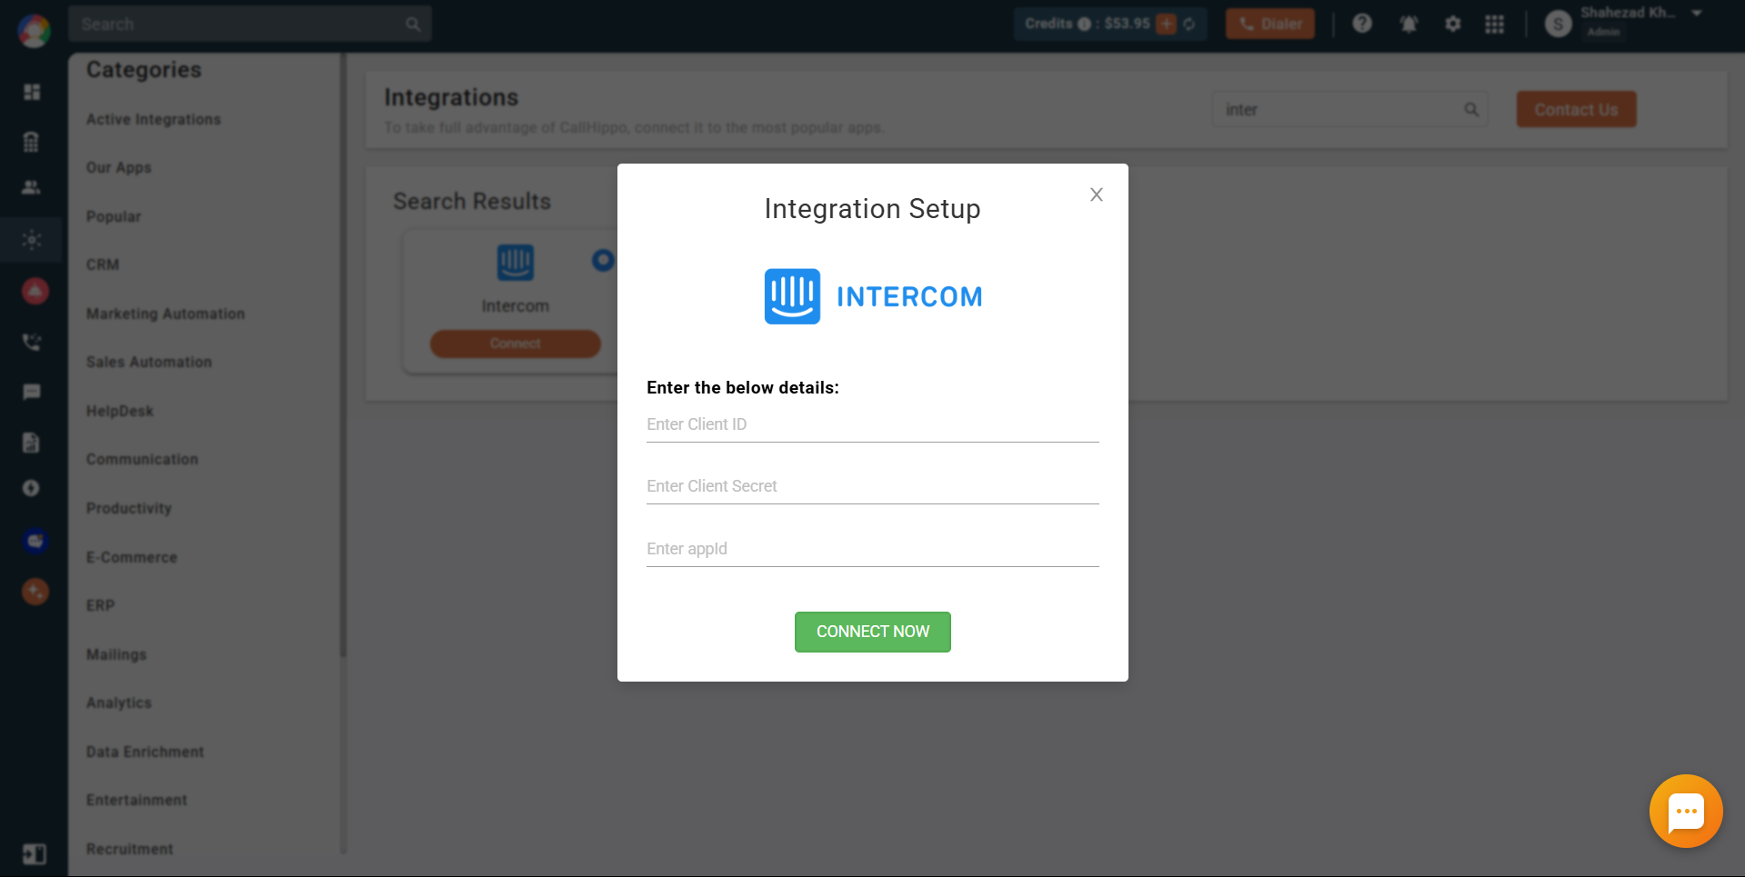Open the settings gear icon

[1453, 24]
